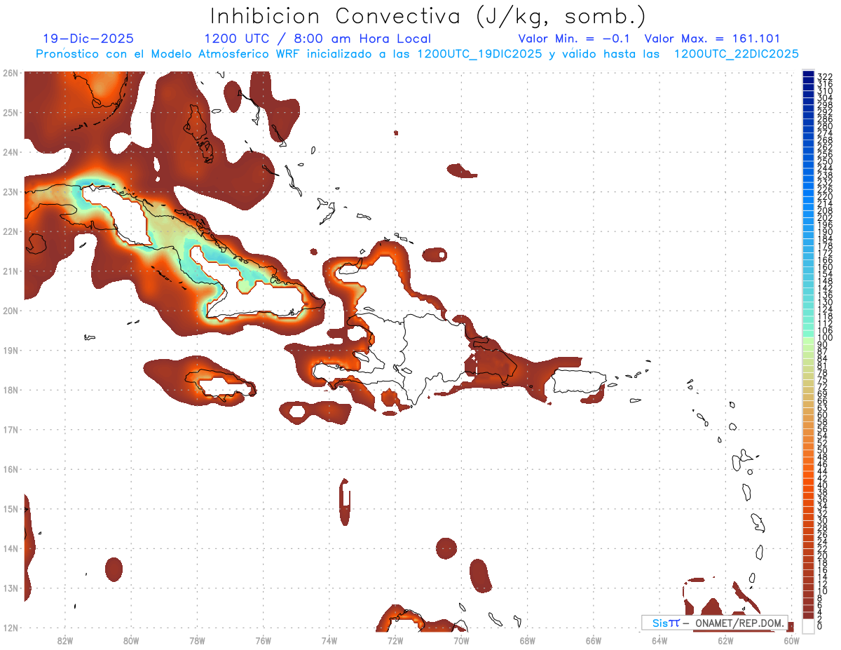The image size is (841, 650).
Task: Click the '70W' longitude label
Action: 461,640
